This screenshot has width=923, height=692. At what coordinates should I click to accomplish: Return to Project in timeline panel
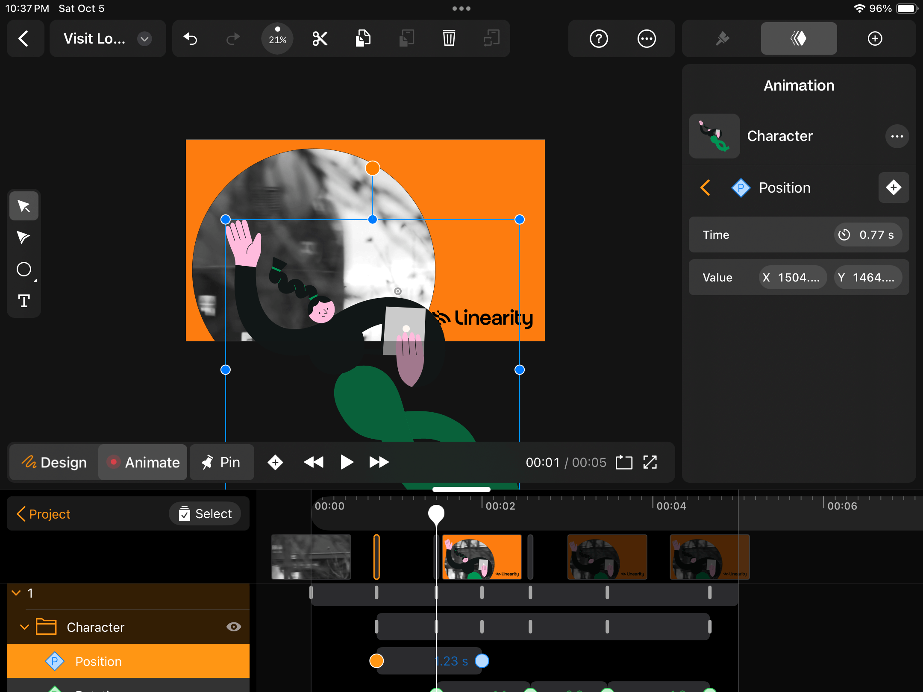pos(43,513)
